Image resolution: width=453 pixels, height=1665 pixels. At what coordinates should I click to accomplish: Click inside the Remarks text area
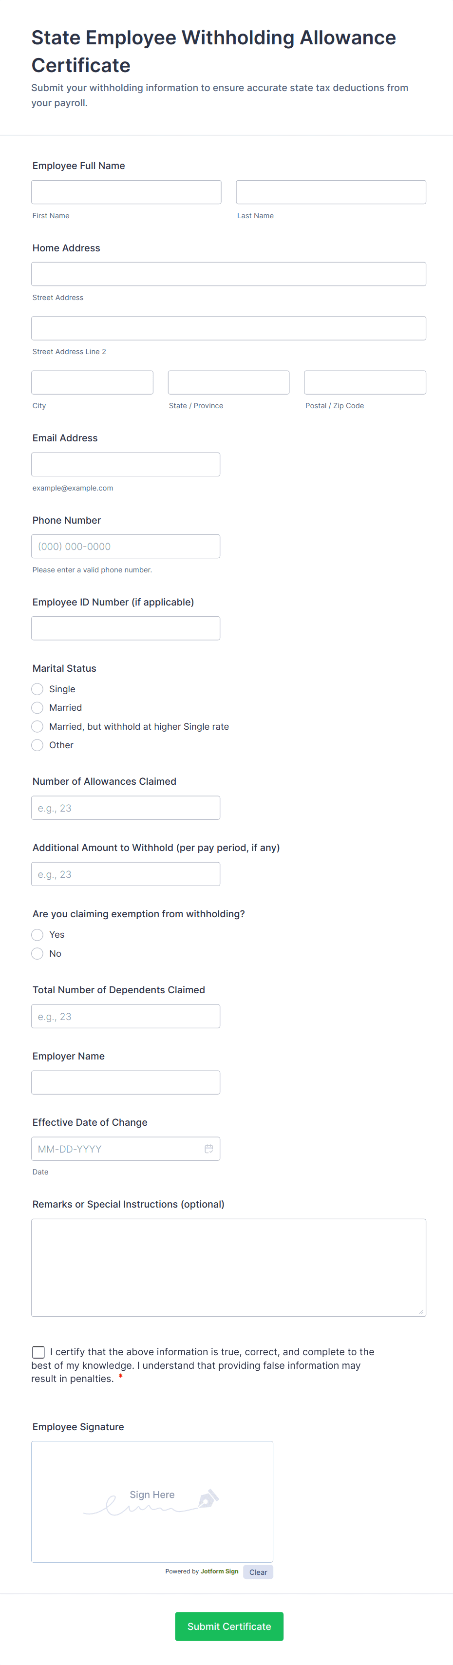(x=229, y=1268)
